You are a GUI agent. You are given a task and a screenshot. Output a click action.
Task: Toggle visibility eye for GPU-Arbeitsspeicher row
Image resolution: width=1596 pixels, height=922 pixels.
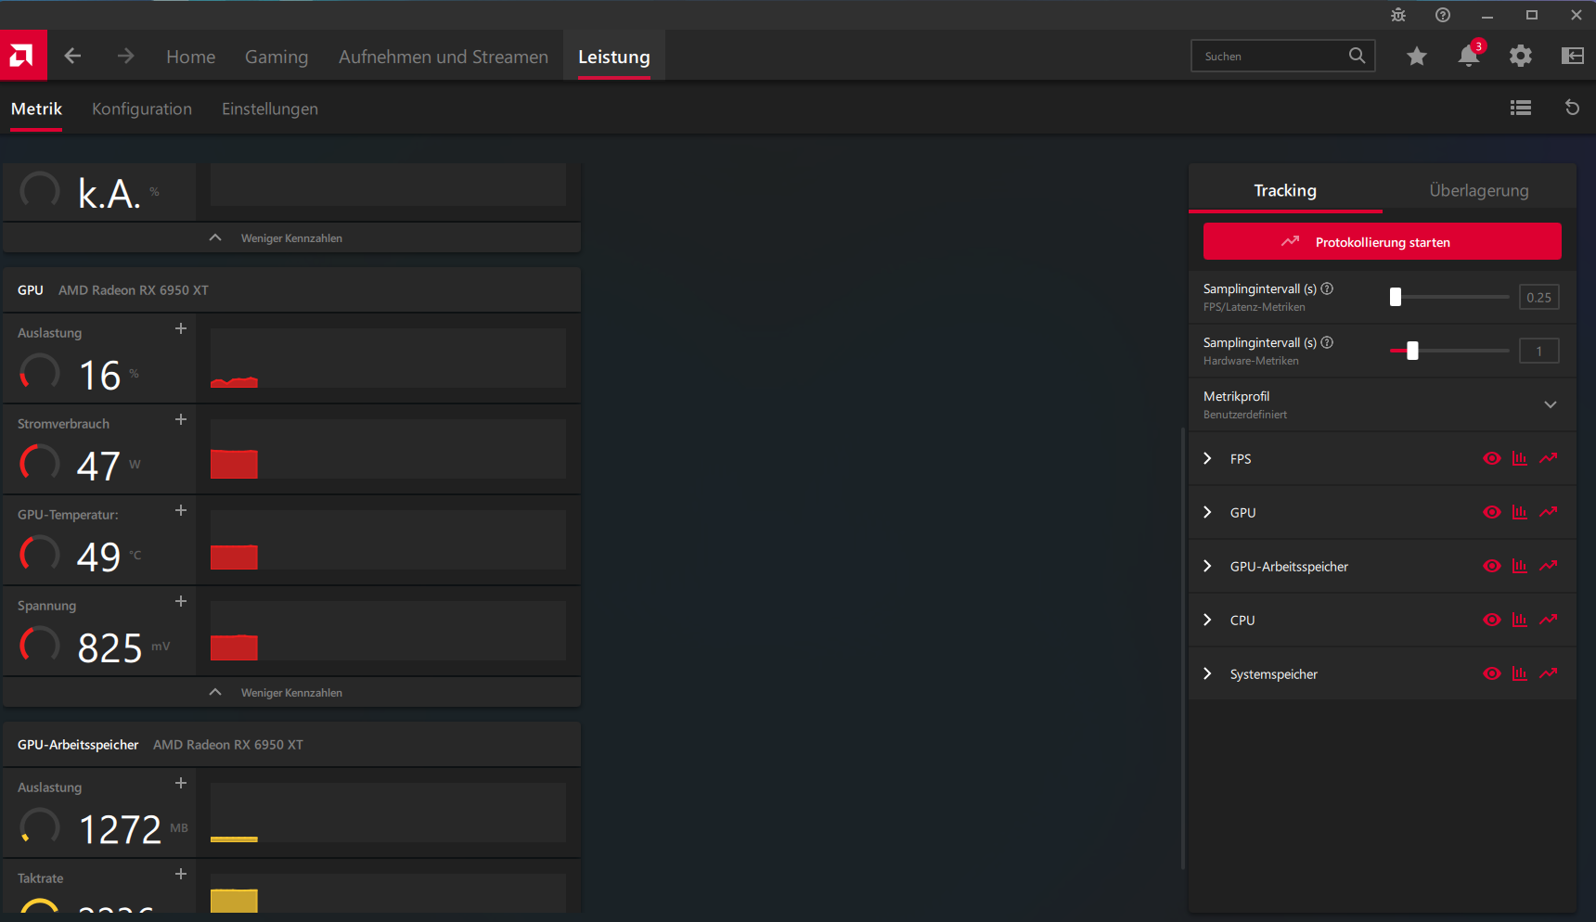point(1492,566)
